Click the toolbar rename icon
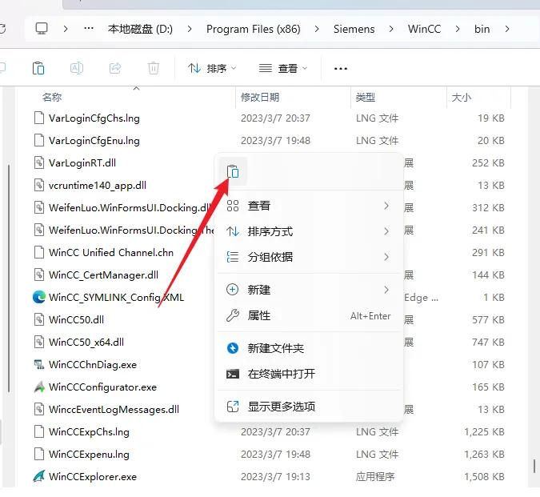The height and width of the screenshot is (497, 540). 77,68
